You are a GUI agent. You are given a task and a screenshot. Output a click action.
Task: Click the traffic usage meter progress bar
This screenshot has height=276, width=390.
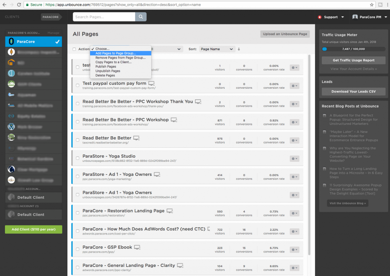click(x=353, y=49)
